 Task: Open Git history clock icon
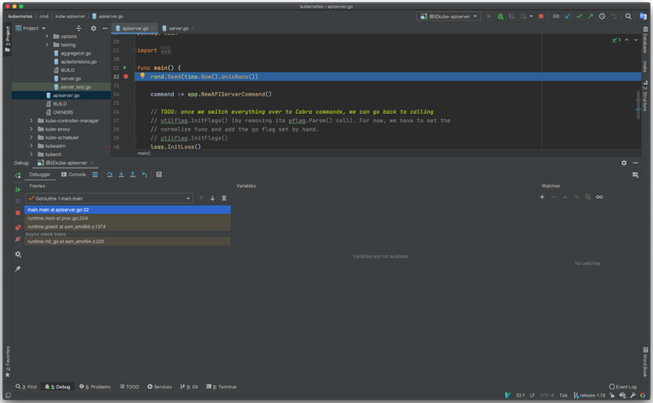pos(601,16)
